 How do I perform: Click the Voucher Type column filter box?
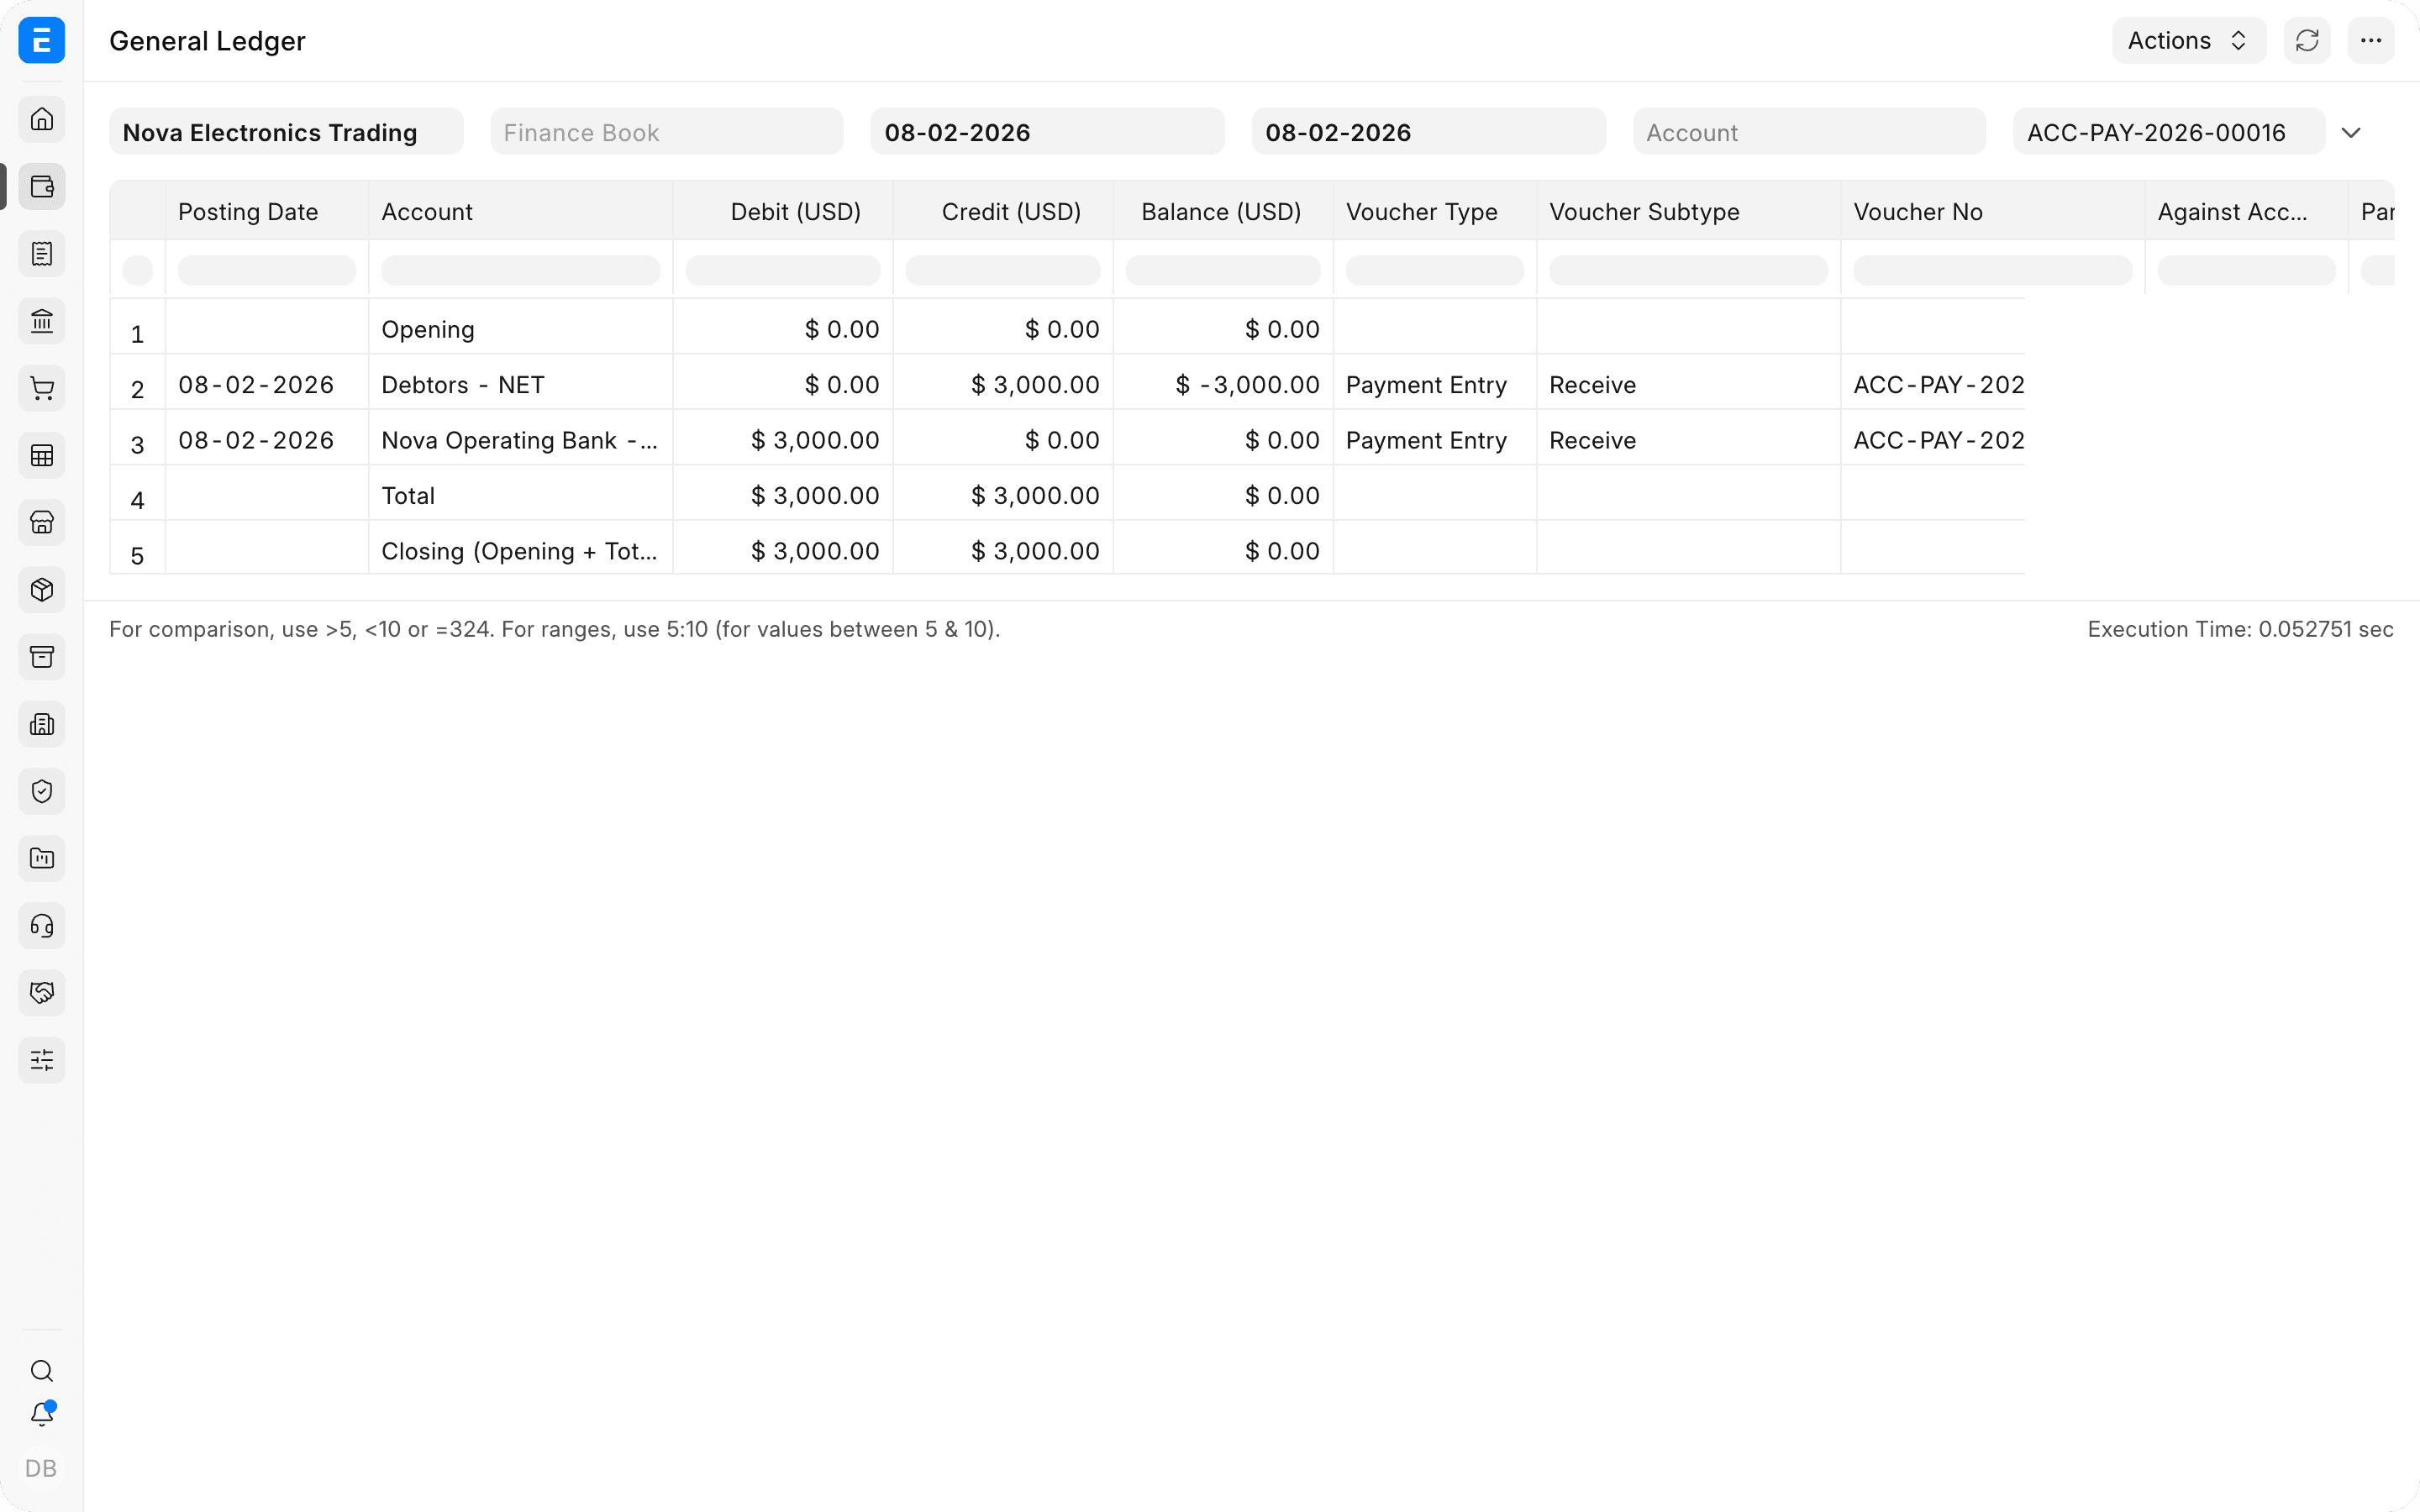click(x=1434, y=270)
